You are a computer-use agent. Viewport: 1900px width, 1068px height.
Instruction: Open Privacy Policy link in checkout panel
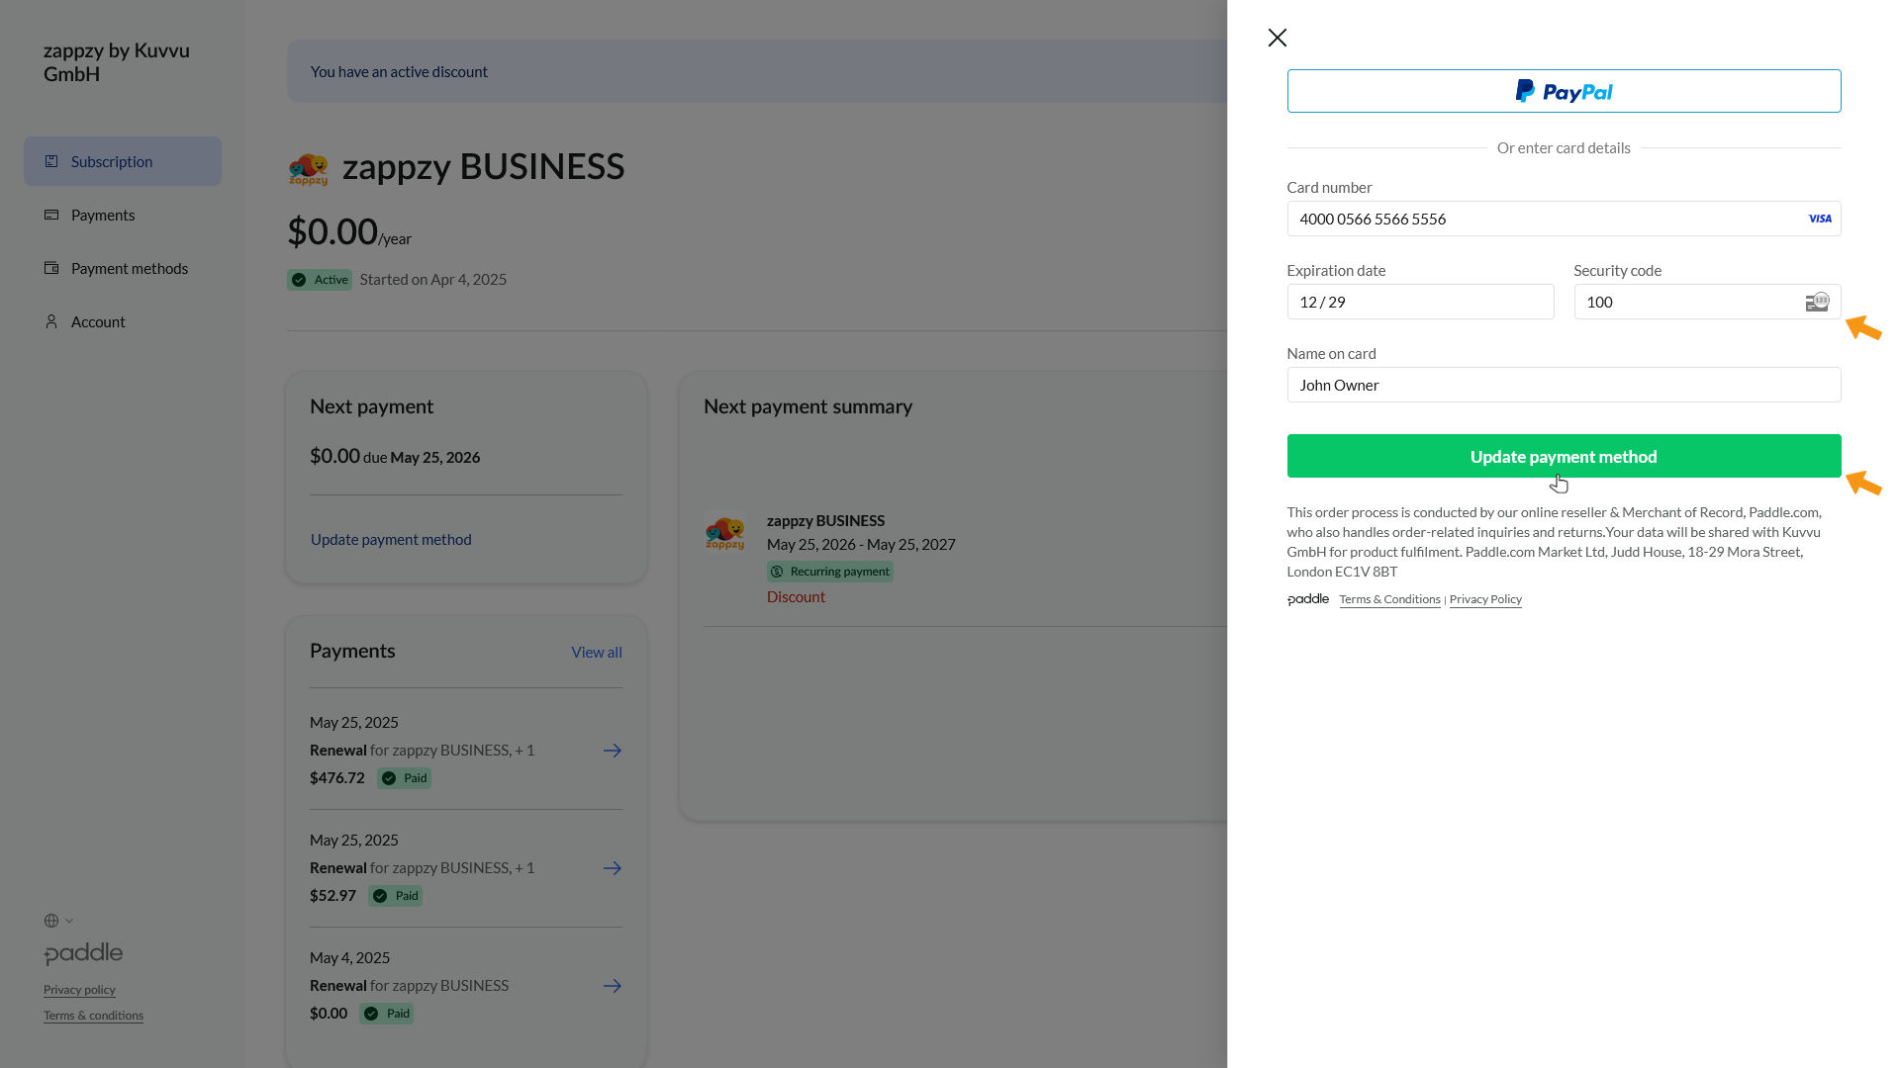coord(1484,599)
